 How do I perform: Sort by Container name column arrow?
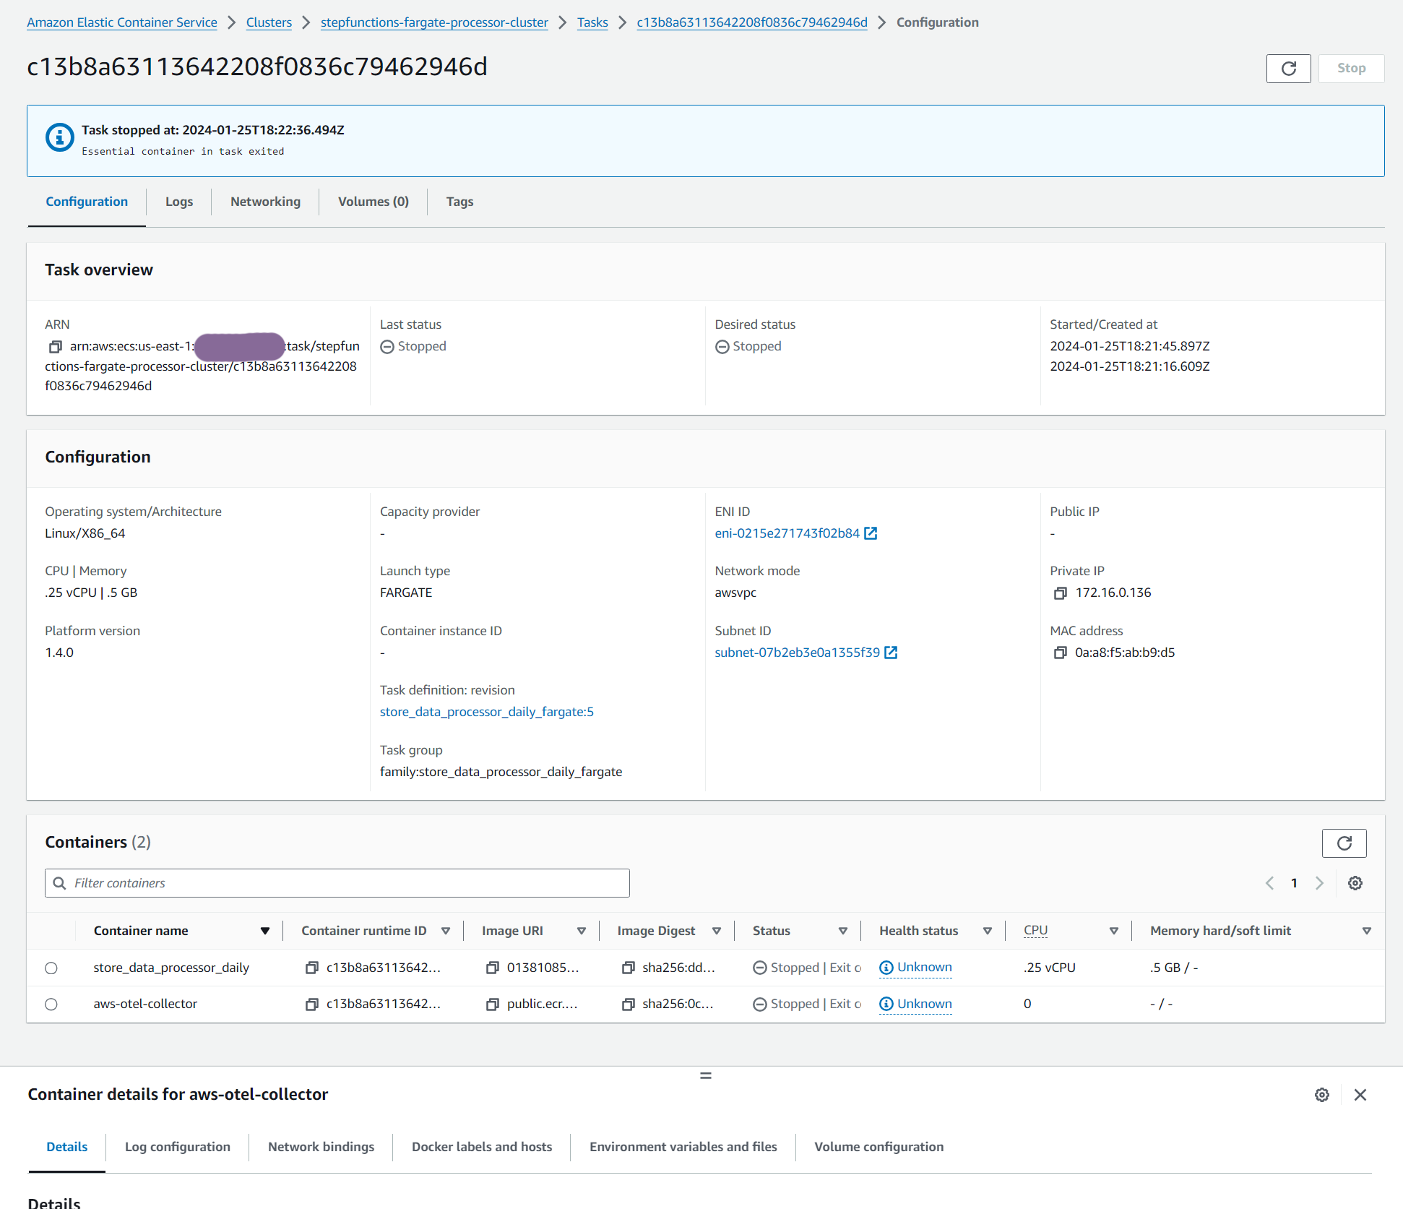265,931
